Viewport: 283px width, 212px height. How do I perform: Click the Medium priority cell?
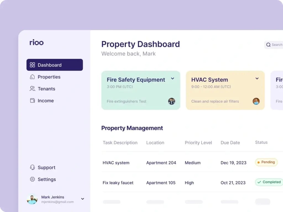point(193,163)
